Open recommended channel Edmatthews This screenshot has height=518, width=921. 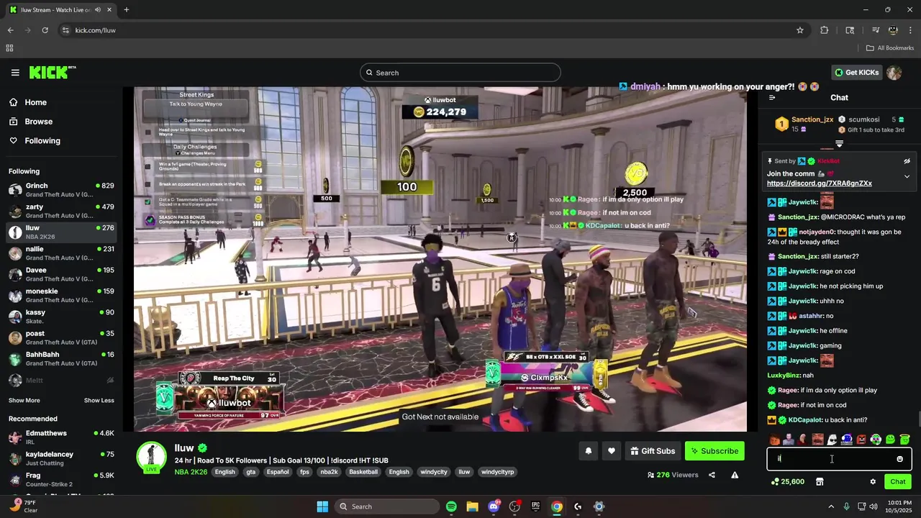(61, 437)
